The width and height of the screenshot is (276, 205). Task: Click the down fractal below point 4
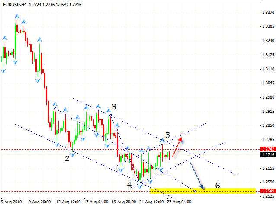pyautogui.click(x=140, y=186)
